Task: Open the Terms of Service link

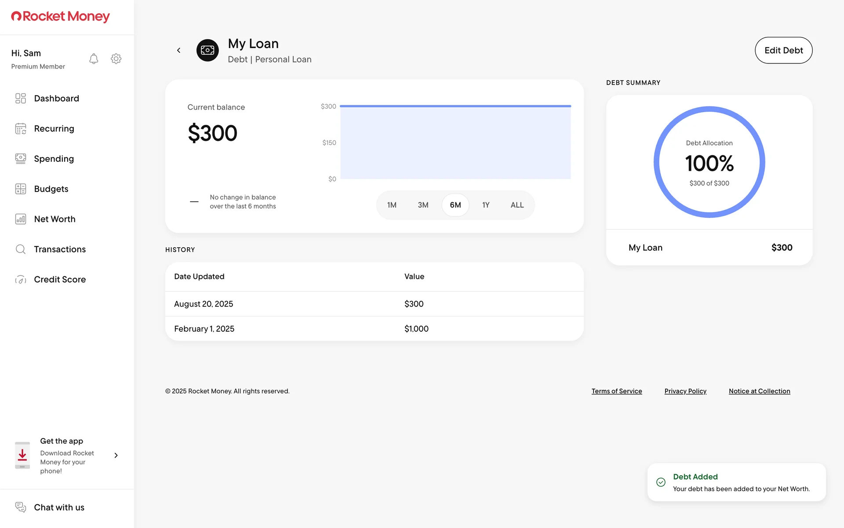Action: click(616, 391)
